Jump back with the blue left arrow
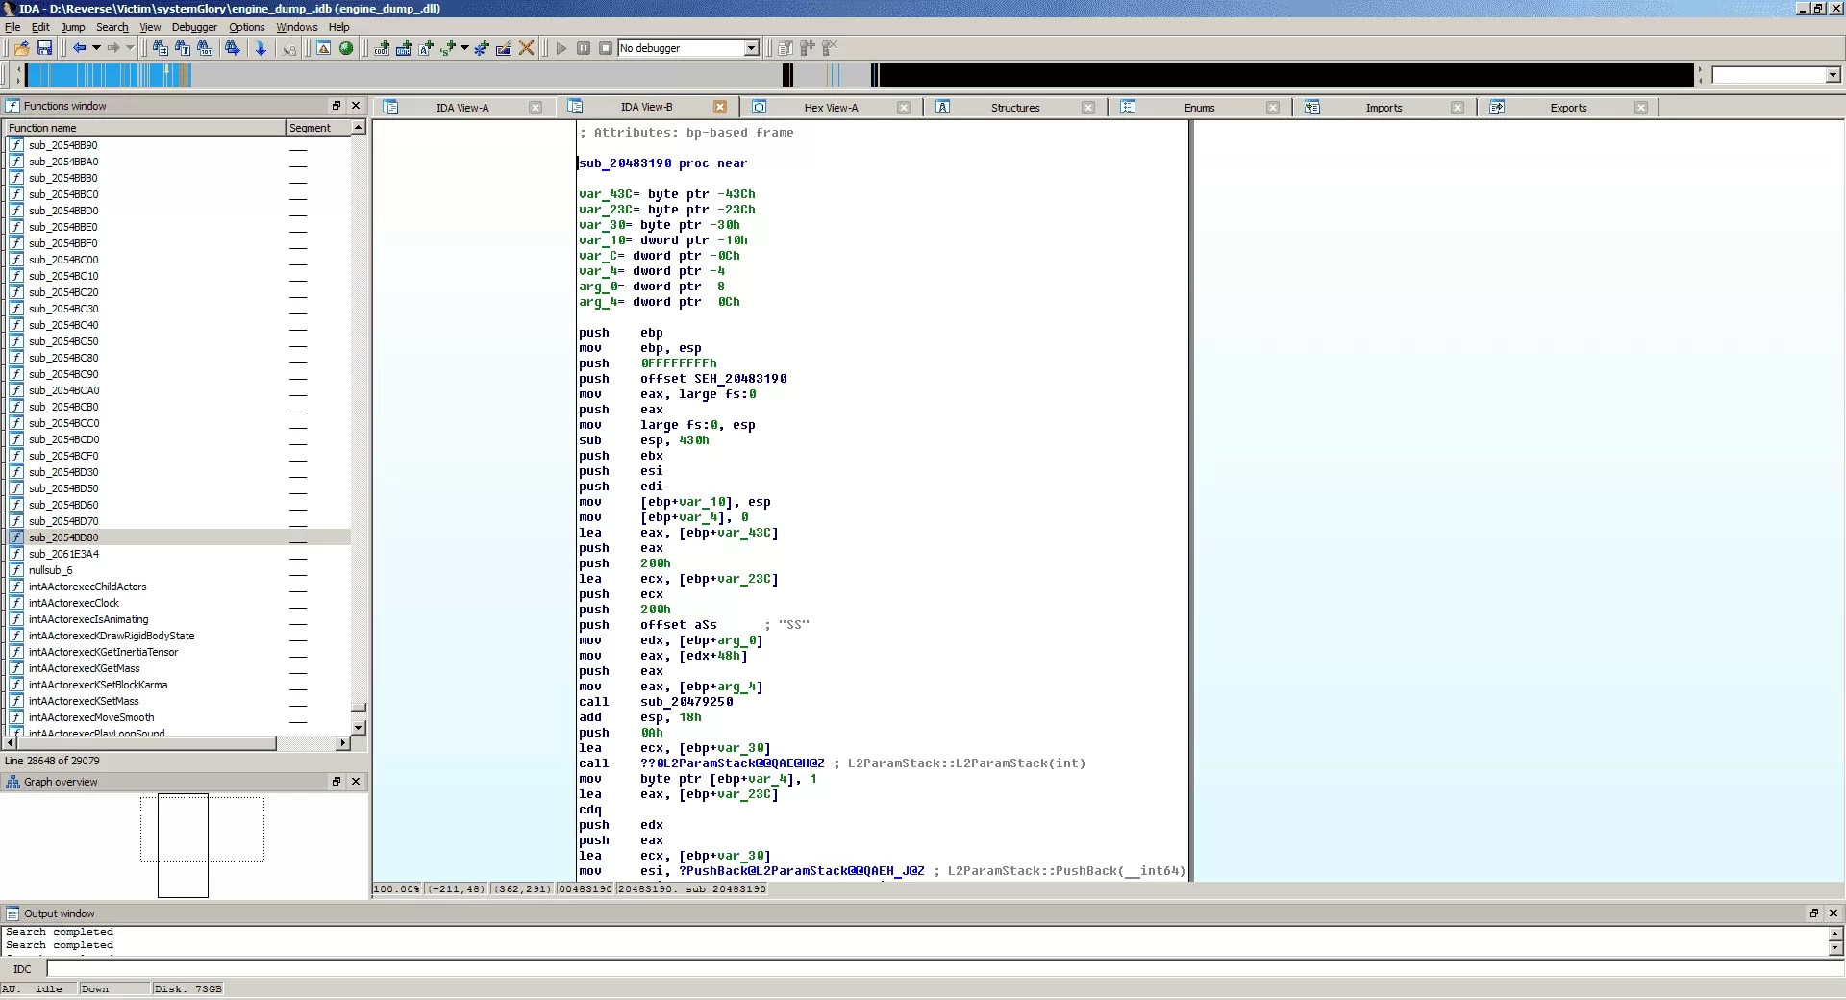 point(80,48)
